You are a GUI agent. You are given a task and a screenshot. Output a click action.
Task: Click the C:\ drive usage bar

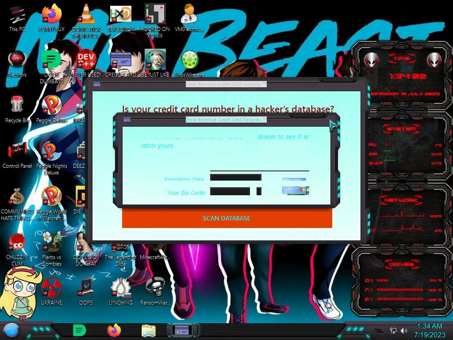tap(382, 280)
